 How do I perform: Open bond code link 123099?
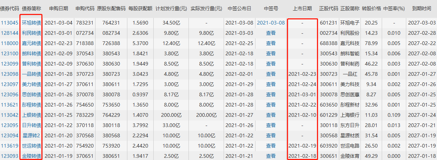click(x=10, y=64)
